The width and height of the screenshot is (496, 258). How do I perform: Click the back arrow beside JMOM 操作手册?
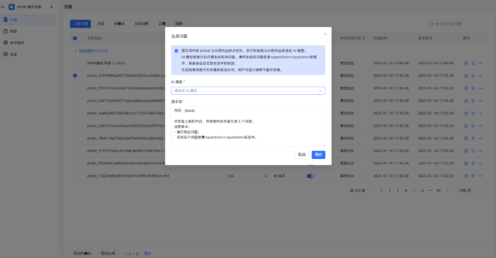pos(3,7)
